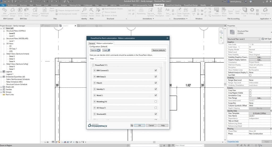The width and height of the screenshot is (272, 147).
Task: Run the Detect Errors tool
Action: coord(98,12)
